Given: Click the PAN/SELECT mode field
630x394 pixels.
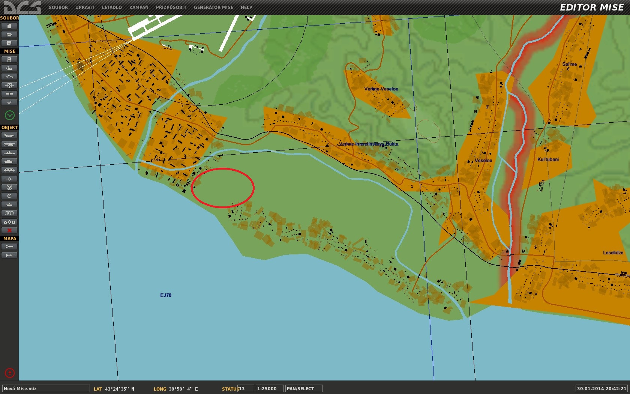Looking at the screenshot, I should pyautogui.click(x=304, y=388).
